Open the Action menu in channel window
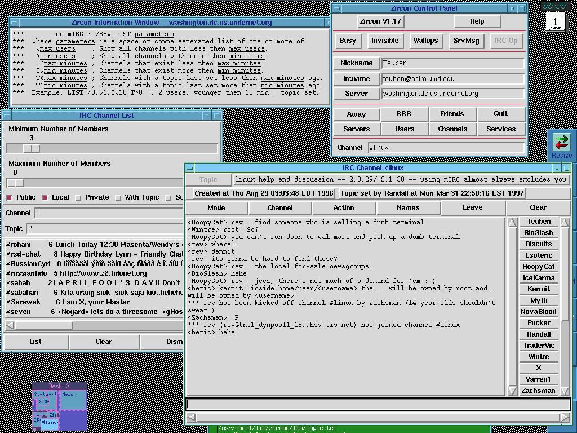Viewport: 577px width, 433px height. click(x=343, y=208)
